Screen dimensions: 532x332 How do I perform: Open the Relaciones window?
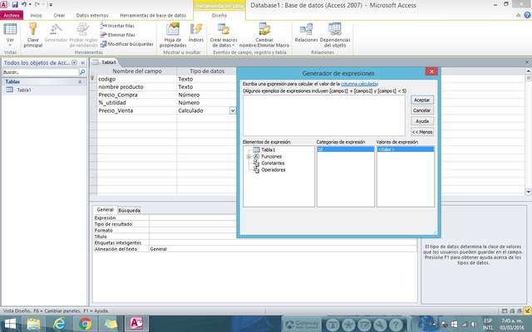[x=306, y=33]
